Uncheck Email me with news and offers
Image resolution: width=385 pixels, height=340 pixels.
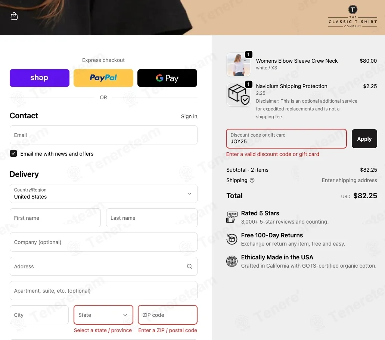click(x=13, y=154)
